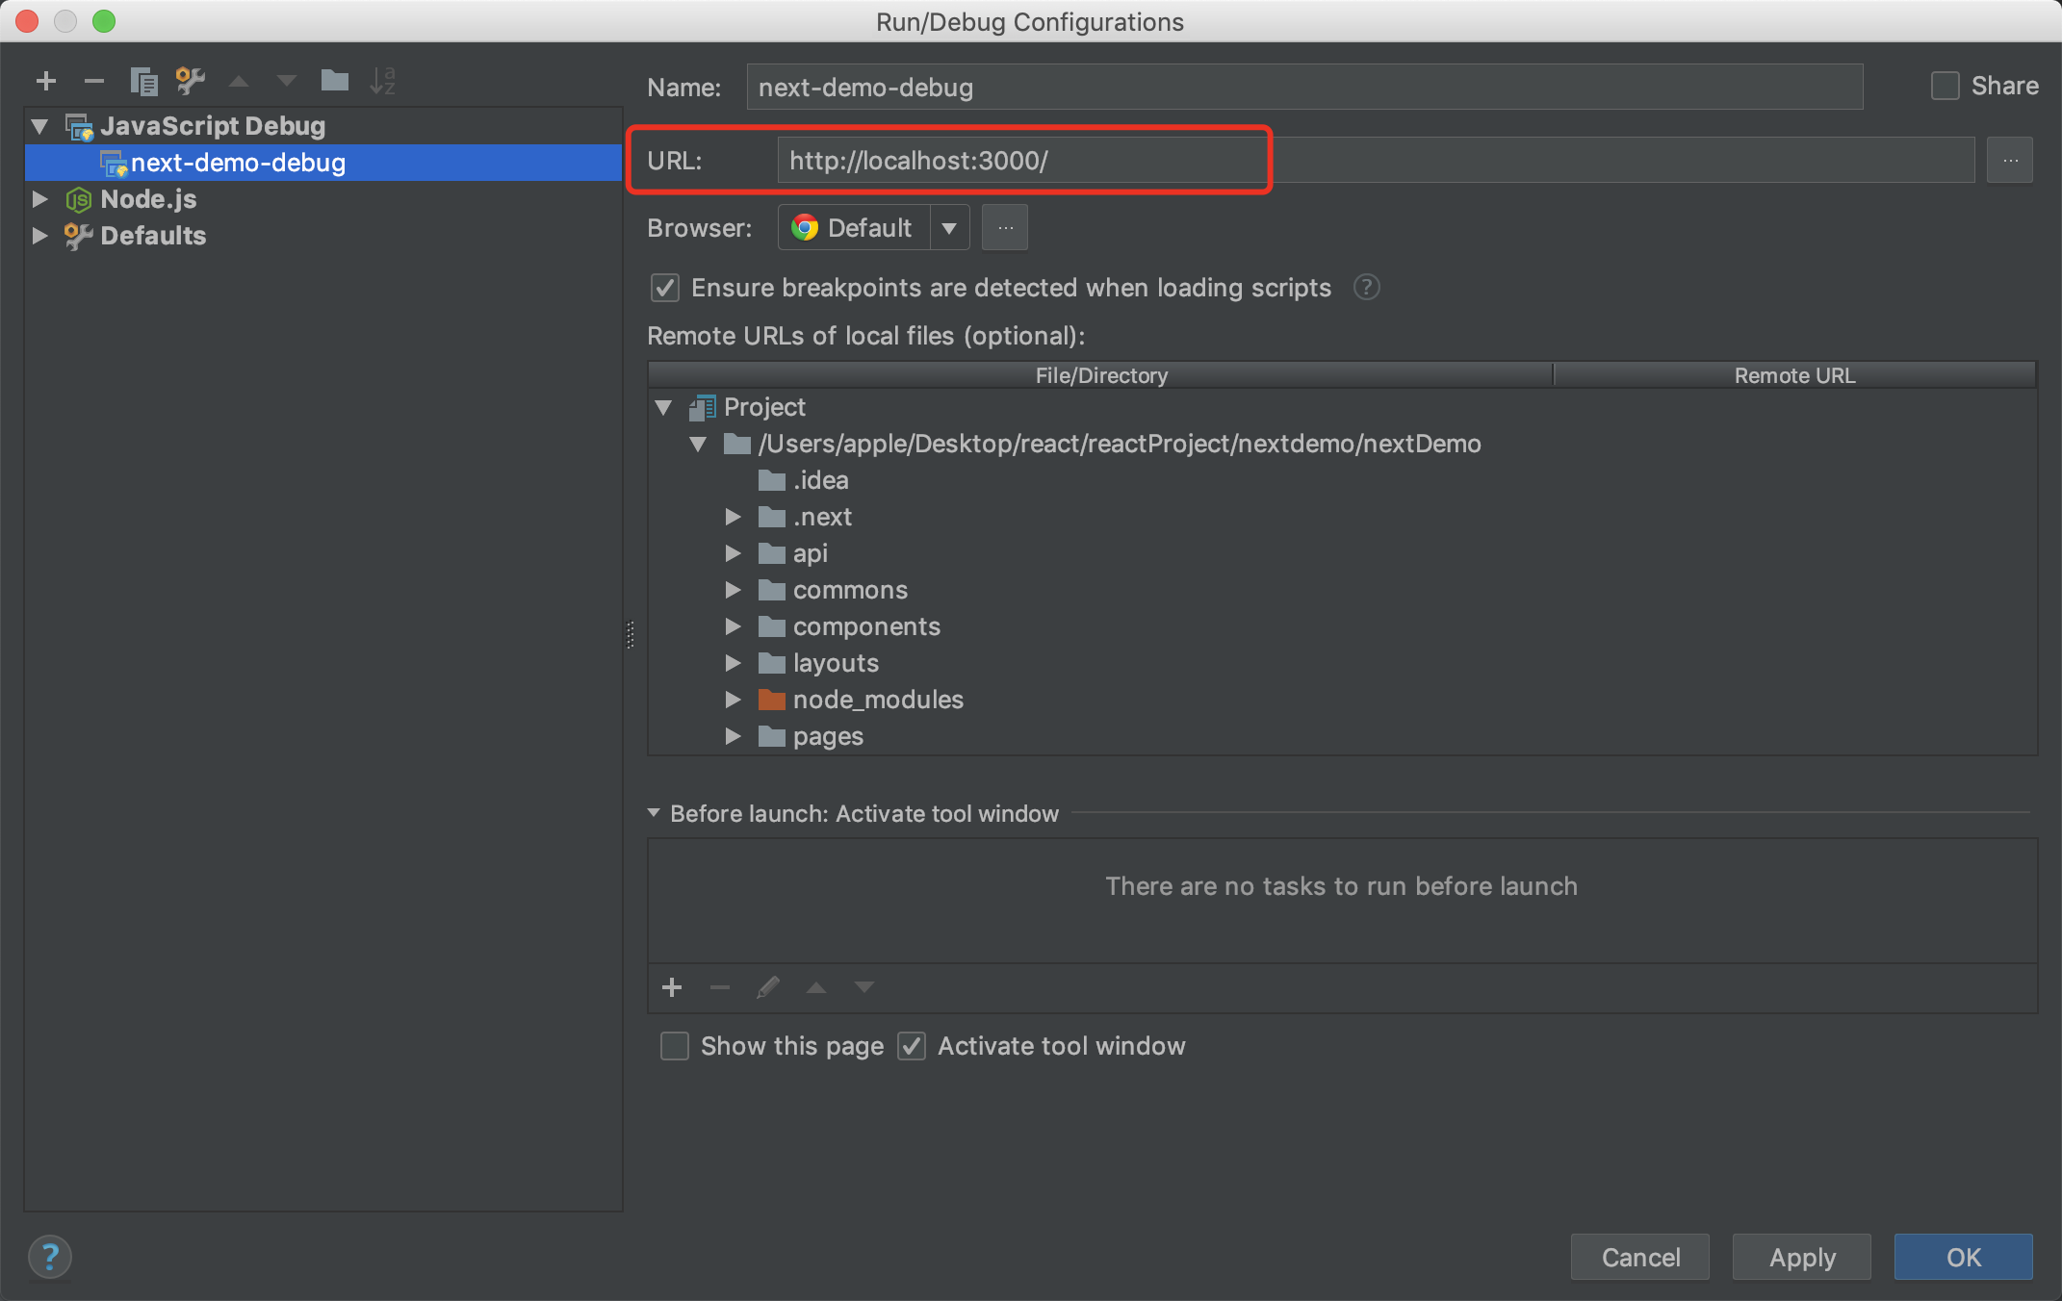Viewport: 2062px width, 1301px height.
Task: Select next-demo-debug configuration in tree
Action: click(x=238, y=163)
